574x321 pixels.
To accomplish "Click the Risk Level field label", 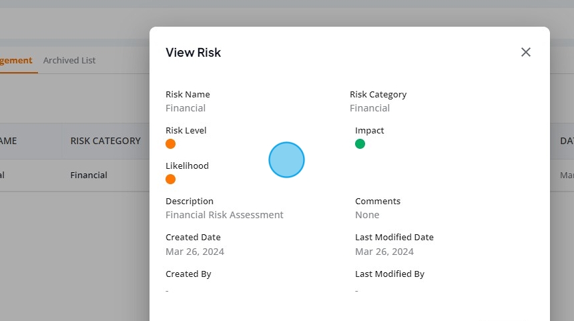I will (x=186, y=130).
